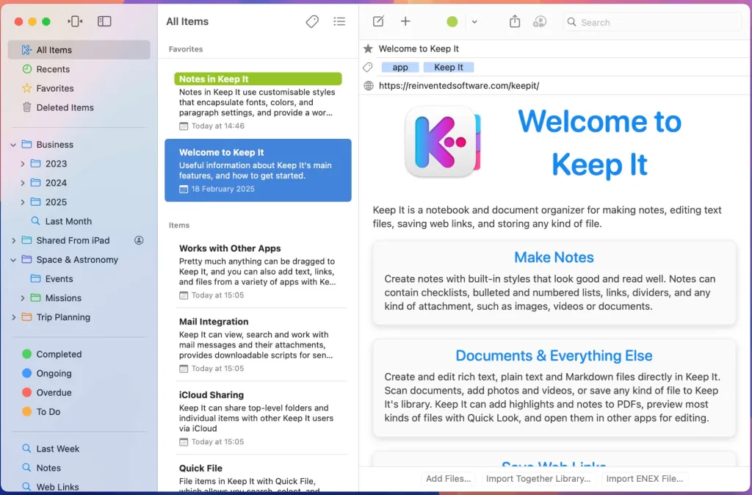The width and height of the screenshot is (752, 495).
Task: Select the Business folder
Action: (x=79, y=145)
